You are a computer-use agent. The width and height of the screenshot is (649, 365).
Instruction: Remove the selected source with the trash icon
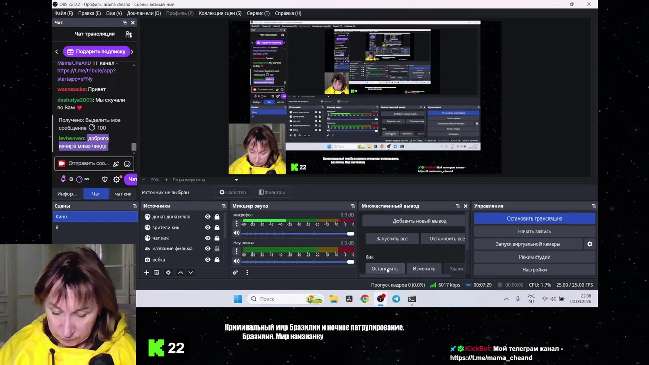tap(157, 272)
